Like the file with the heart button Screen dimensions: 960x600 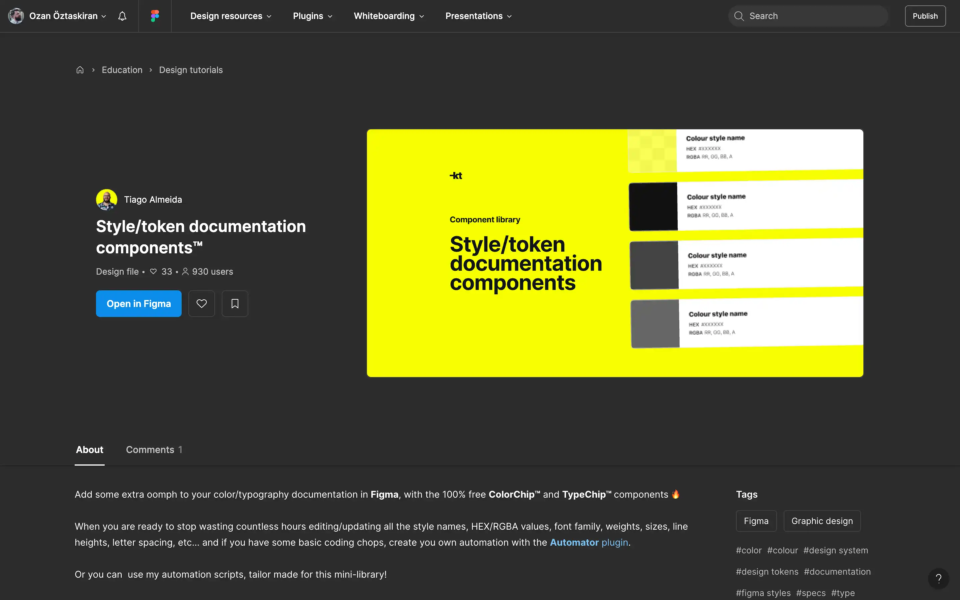(x=202, y=304)
